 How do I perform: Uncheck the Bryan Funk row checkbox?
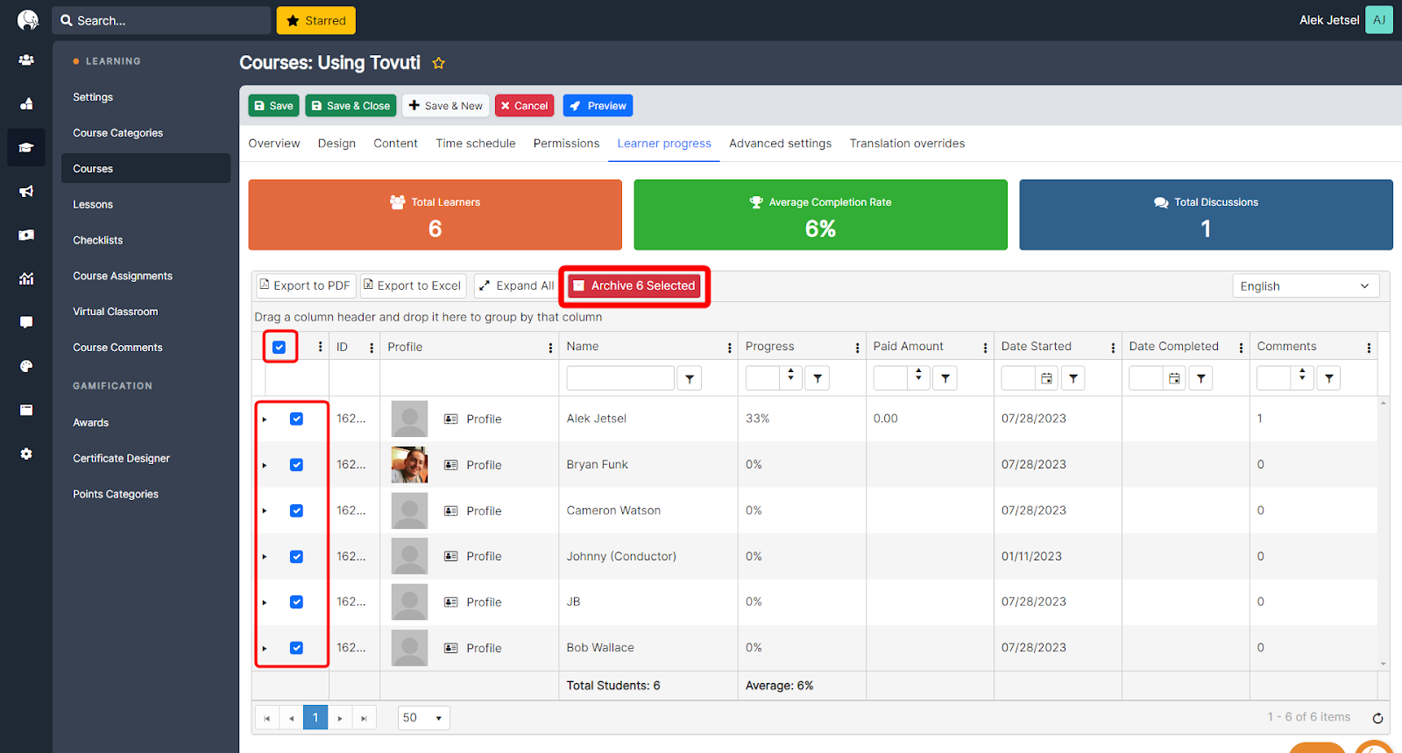click(296, 465)
